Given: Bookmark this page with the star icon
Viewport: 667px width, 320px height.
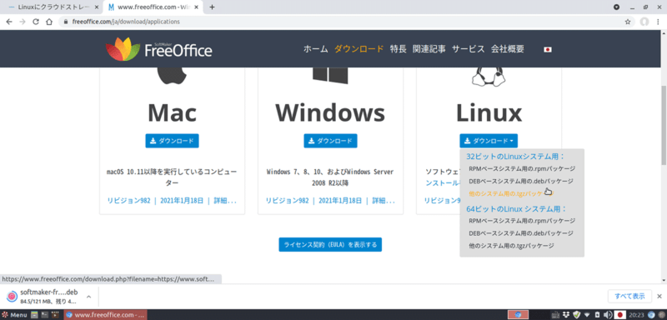Looking at the screenshot, I should pos(628,22).
